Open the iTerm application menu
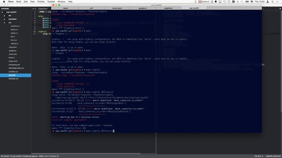282x158 pixels. point(11,2)
